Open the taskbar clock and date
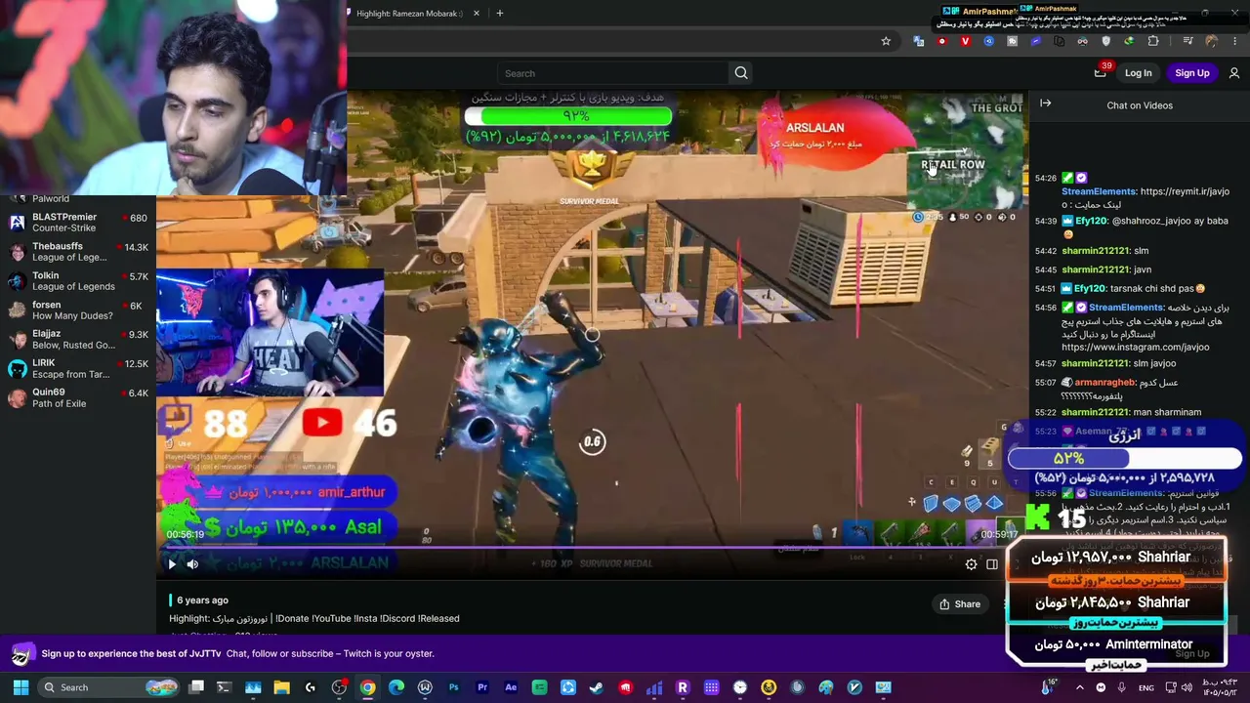Screen dimensions: 1250x703 (1220, 687)
